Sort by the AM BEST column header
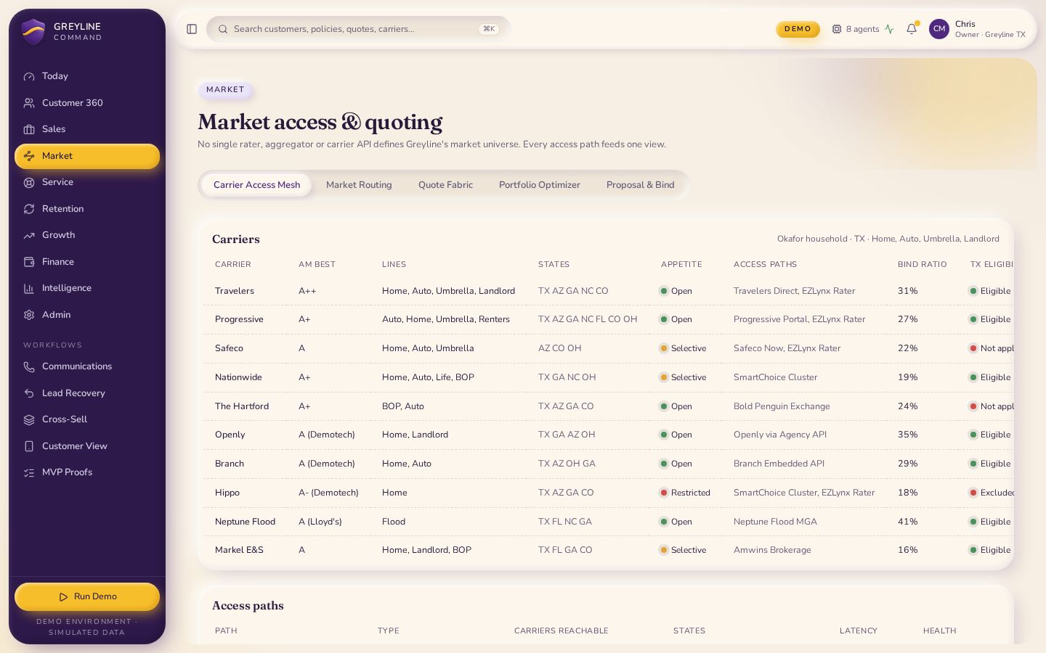Screen dimensions: 1046x653 pos(317,265)
